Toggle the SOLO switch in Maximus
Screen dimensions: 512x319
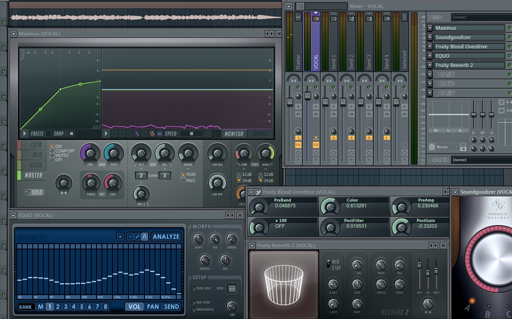pyautogui.click(x=35, y=192)
